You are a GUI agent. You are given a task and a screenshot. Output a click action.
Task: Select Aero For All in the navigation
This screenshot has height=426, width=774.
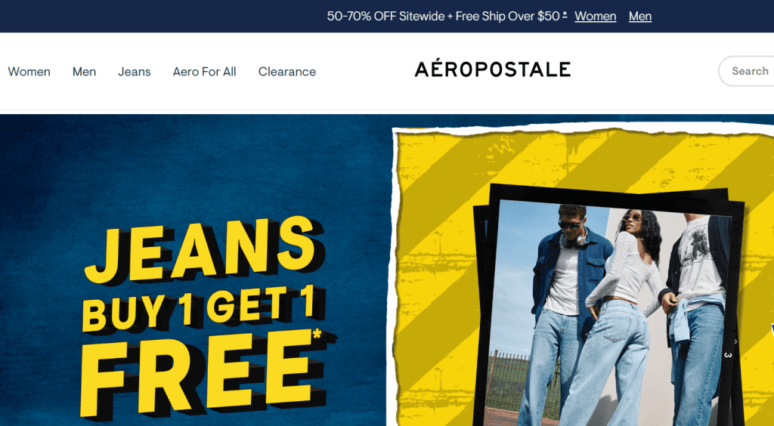204,72
